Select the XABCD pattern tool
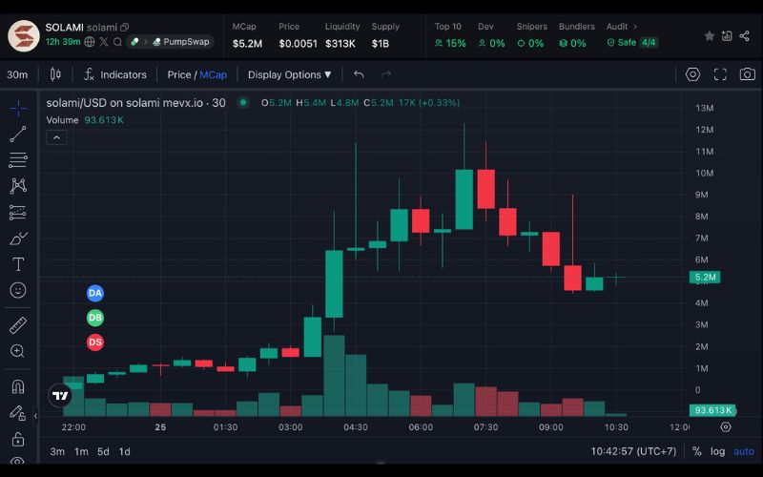The image size is (763, 477). [18, 186]
